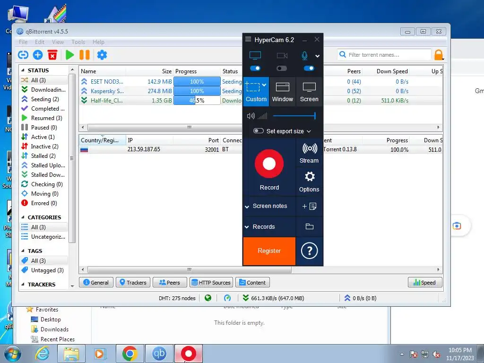Screen dimensions: 484x363
Task: Collapse the CATEGORIES sidebar section
Action: point(23,217)
